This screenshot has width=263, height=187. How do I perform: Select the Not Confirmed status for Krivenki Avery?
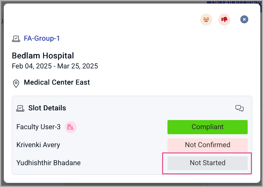[207, 145]
